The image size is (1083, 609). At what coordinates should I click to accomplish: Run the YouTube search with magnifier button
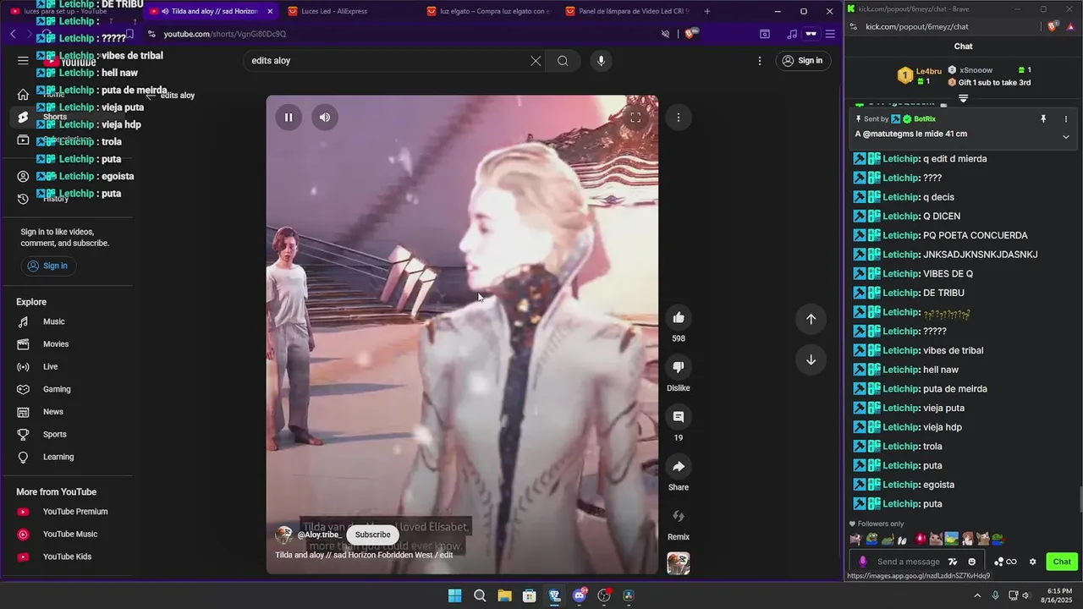[x=563, y=61]
